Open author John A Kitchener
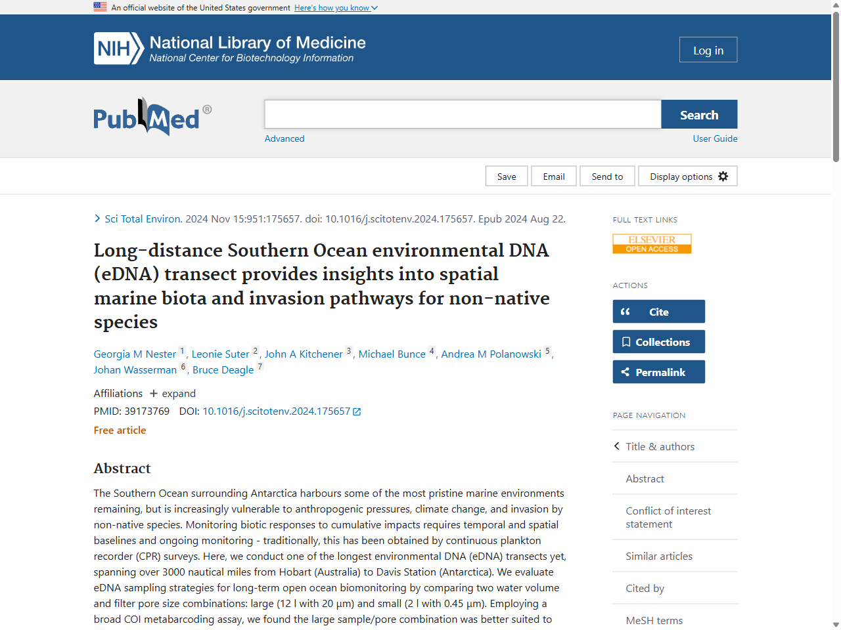This screenshot has height=630, width=841. (x=304, y=354)
